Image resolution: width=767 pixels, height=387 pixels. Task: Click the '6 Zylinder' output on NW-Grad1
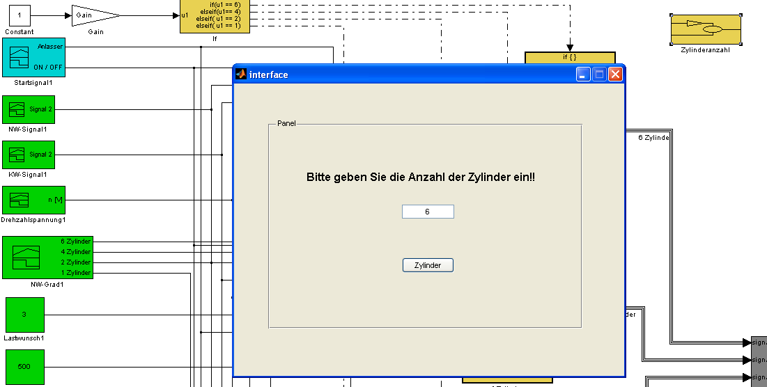[x=76, y=242]
